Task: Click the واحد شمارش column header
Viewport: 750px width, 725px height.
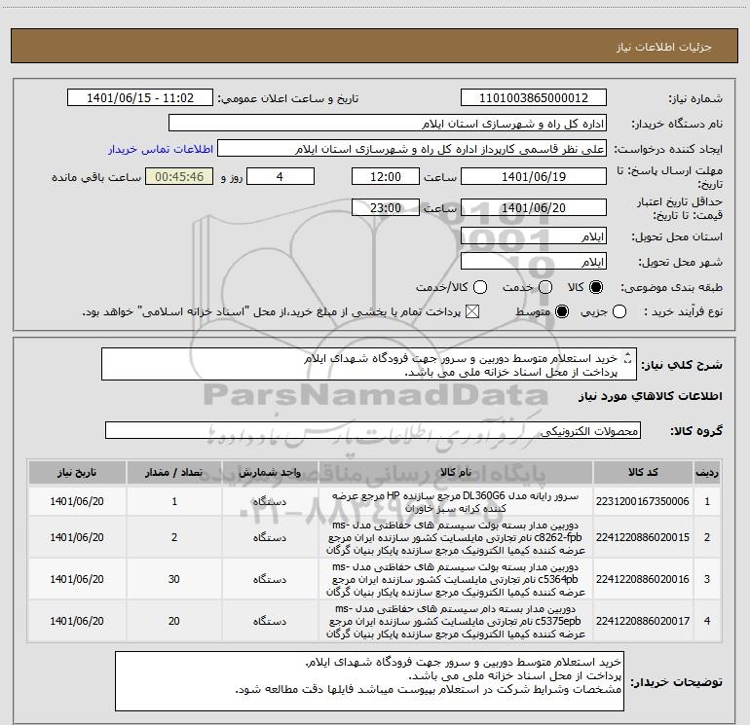Action: (270, 473)
